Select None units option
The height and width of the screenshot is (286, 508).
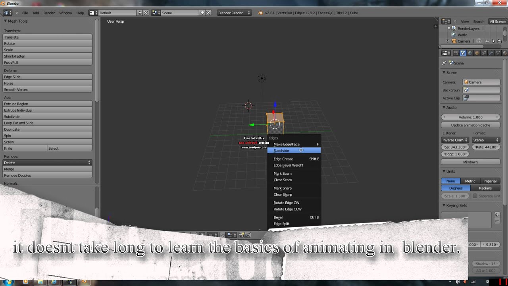450,181
